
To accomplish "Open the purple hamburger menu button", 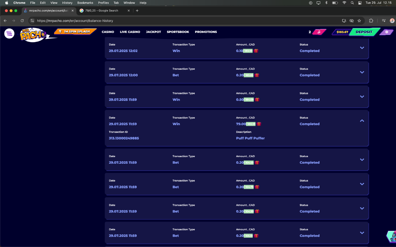I will coord(9,33).
